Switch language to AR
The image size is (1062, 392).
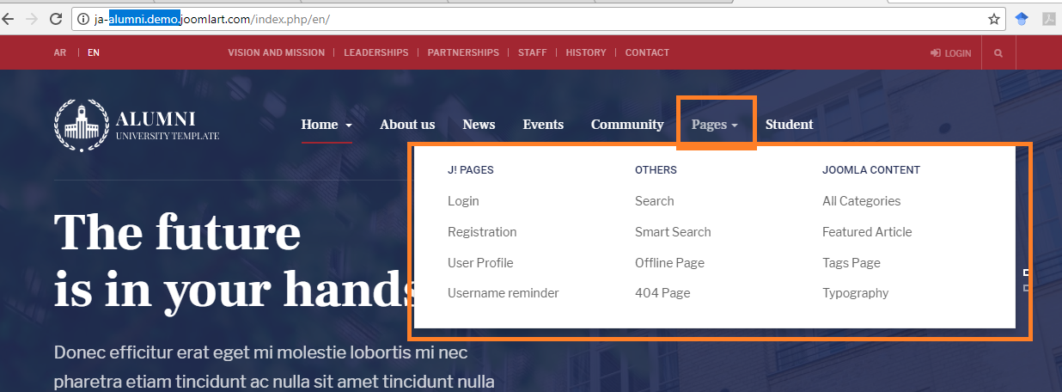coord(60,52)
